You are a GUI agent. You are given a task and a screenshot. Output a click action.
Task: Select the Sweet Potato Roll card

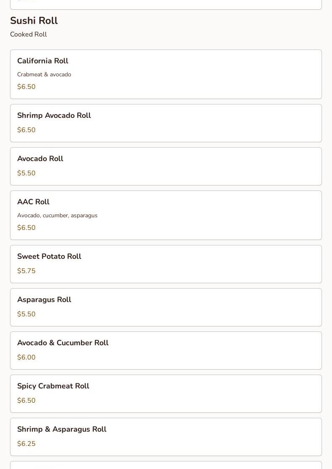(166, 264)
